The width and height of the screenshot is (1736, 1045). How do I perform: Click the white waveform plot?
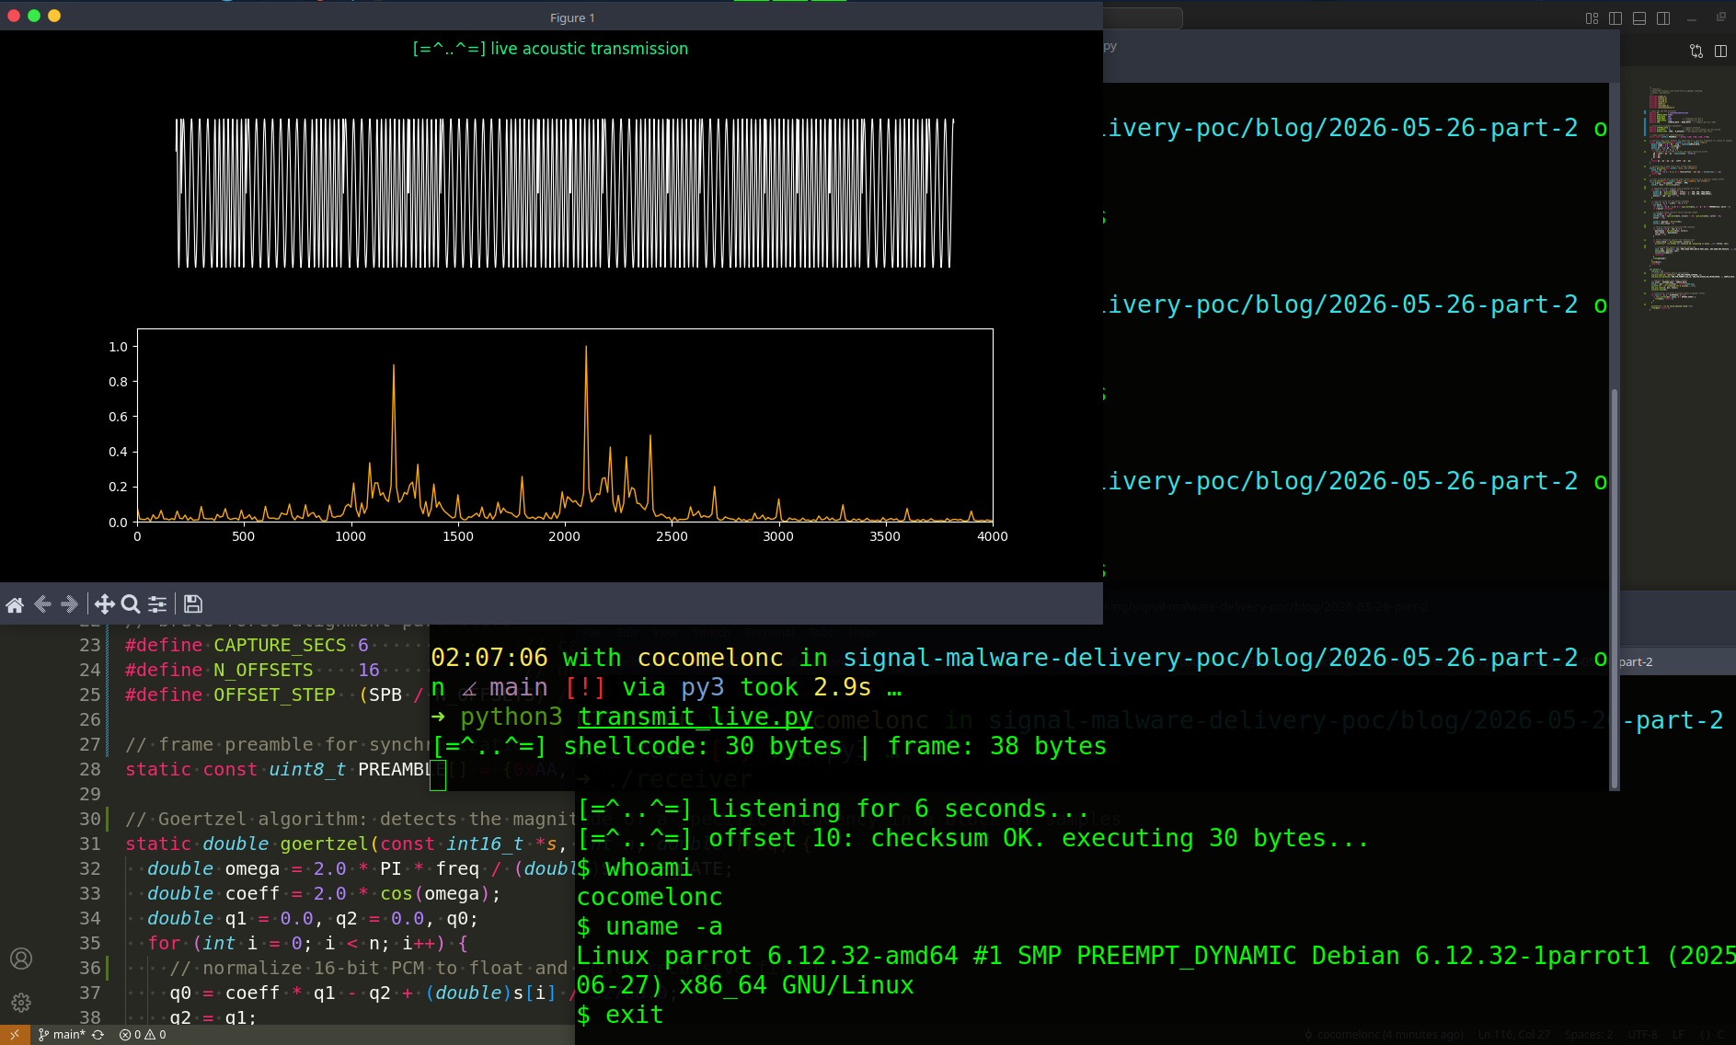565,193
